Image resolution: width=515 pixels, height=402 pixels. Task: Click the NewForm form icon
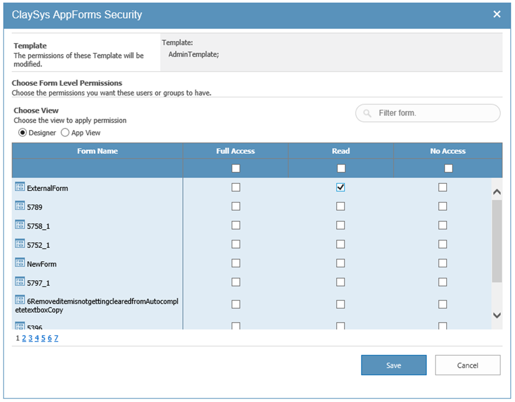(20, 263)
